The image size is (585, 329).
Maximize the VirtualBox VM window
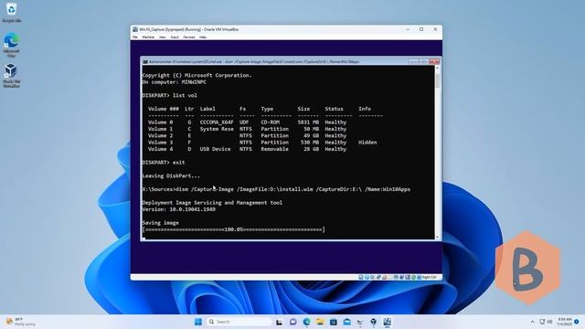pos(421,29)
